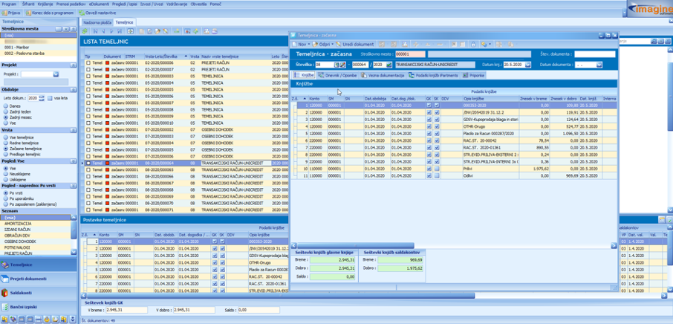Click pencil edit icon next to Številka field
Screen dimensions: 673x324
[x=343, y=65]
